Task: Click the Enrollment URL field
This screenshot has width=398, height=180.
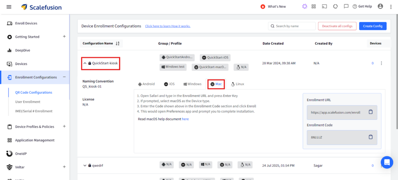Action: (342, 112)
